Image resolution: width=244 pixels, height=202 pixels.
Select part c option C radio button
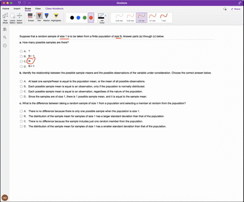coord(21,121)
